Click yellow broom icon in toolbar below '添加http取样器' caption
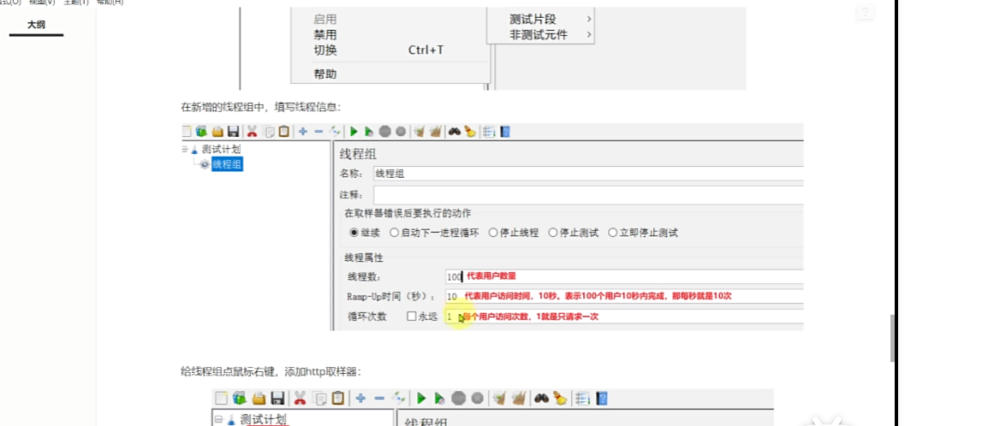This screenshot has height=426, width=1006. [559, 399]
